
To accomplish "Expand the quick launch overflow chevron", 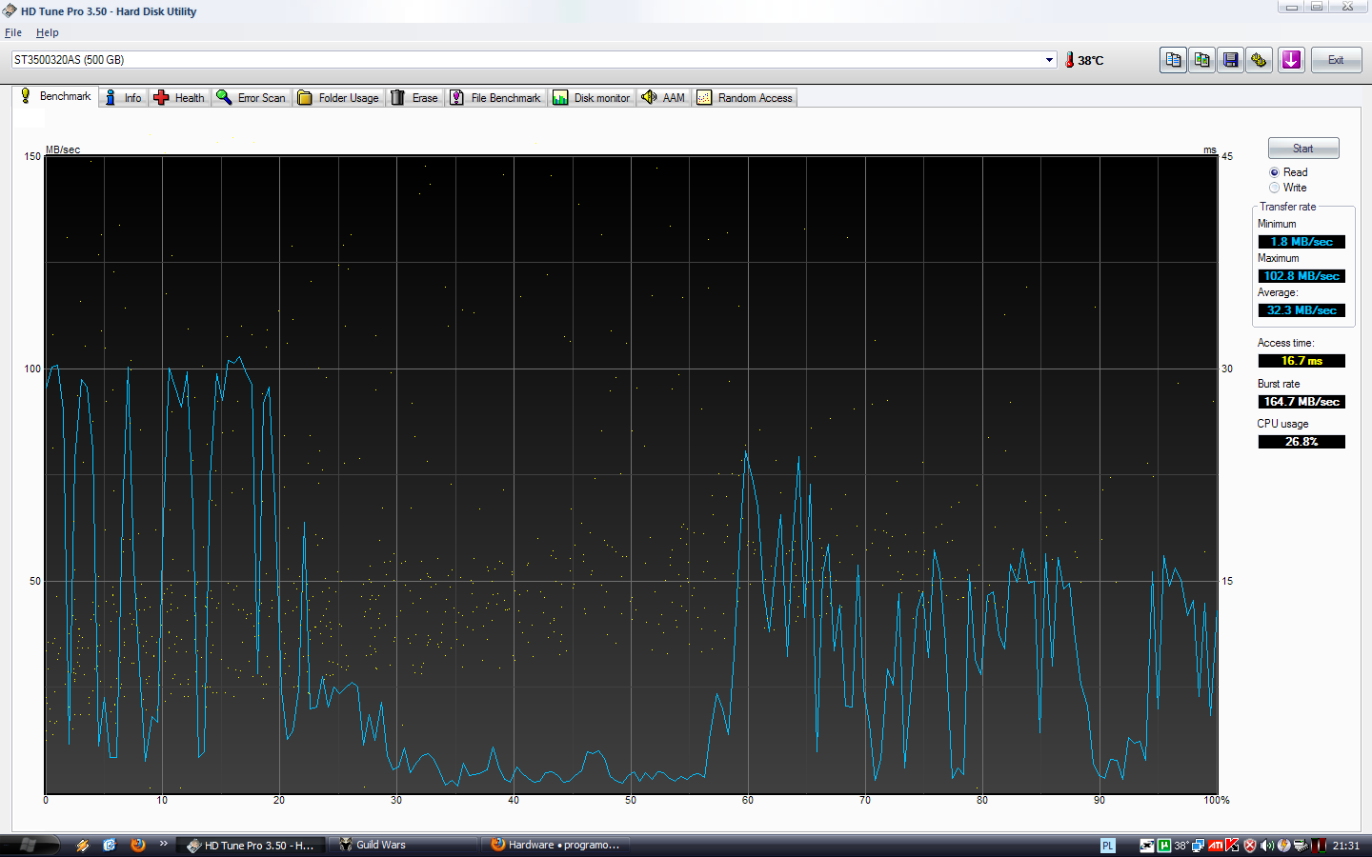I will (163, 844).
